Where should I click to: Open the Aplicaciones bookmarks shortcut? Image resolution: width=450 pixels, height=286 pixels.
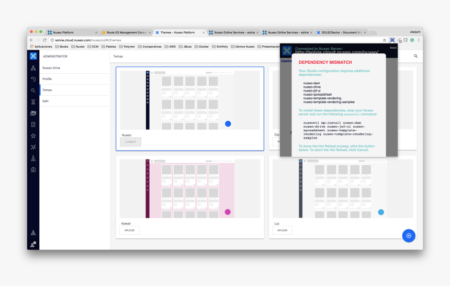click(41, 47)
